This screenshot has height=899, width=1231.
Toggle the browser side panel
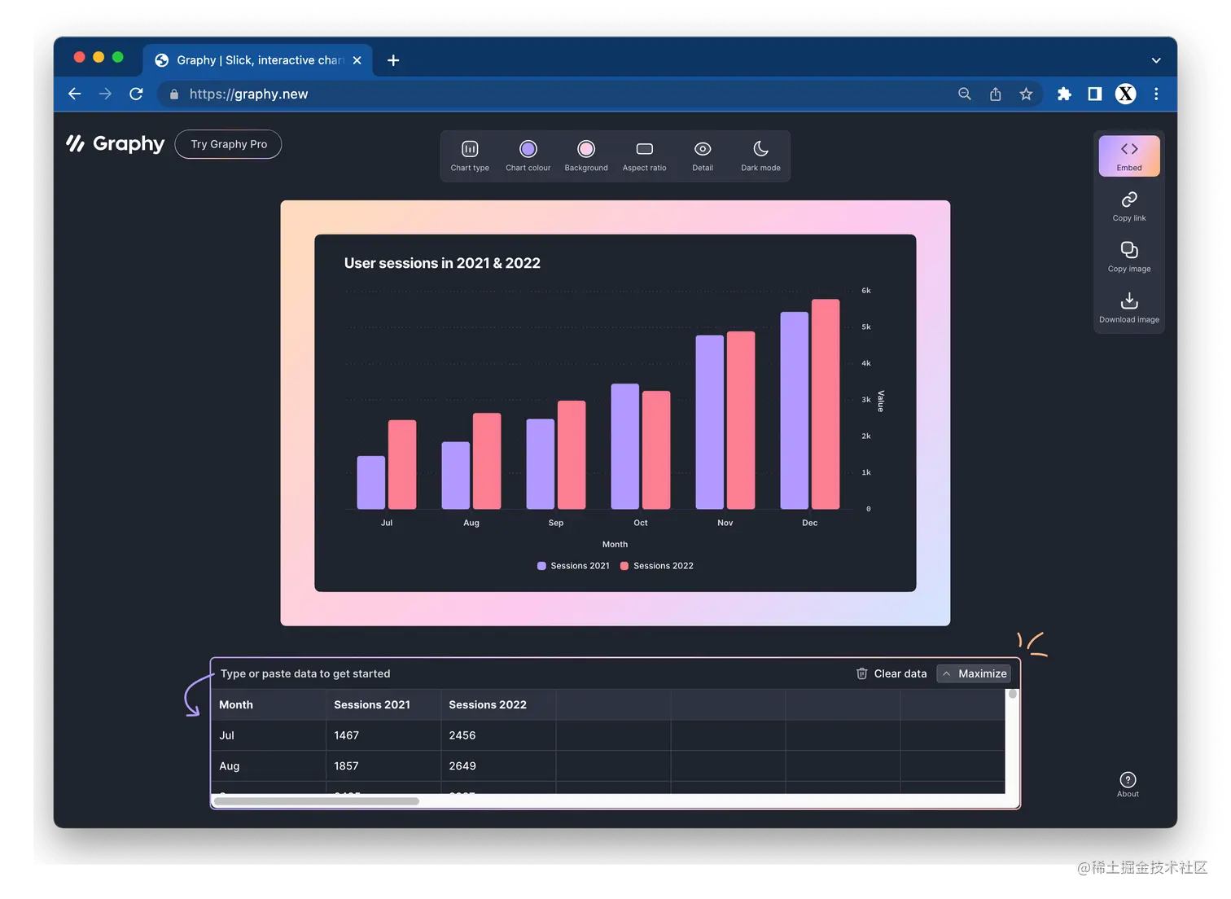[x=1095, y=94]
